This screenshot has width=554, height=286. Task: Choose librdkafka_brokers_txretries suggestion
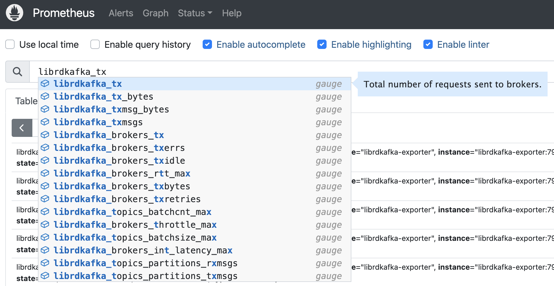(195, 199)
